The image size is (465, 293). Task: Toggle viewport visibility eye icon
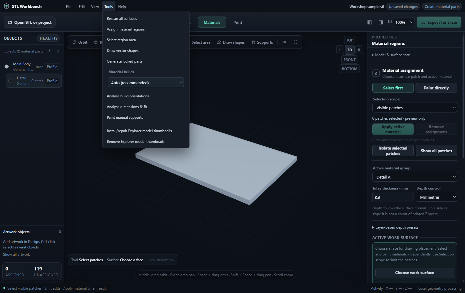[284, 42]
